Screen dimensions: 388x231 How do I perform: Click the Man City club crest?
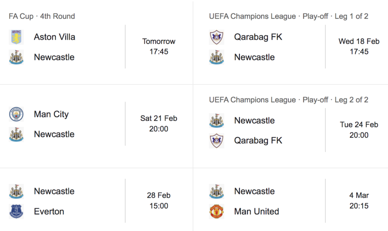[16, 114]
